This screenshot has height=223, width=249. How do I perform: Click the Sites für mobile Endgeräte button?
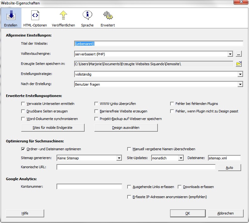tap(53, 128)
